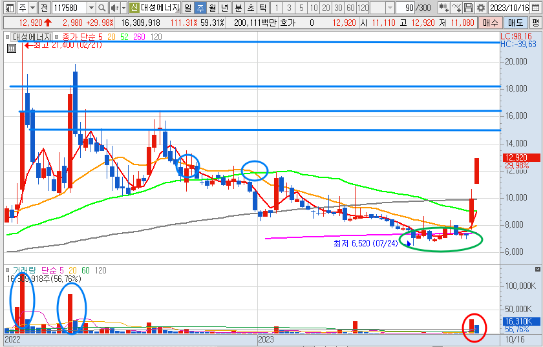Click the add-candle-chart toolbar icon
Image resolution: width=543 pixels, height=347 pixels.
[443, 7]
